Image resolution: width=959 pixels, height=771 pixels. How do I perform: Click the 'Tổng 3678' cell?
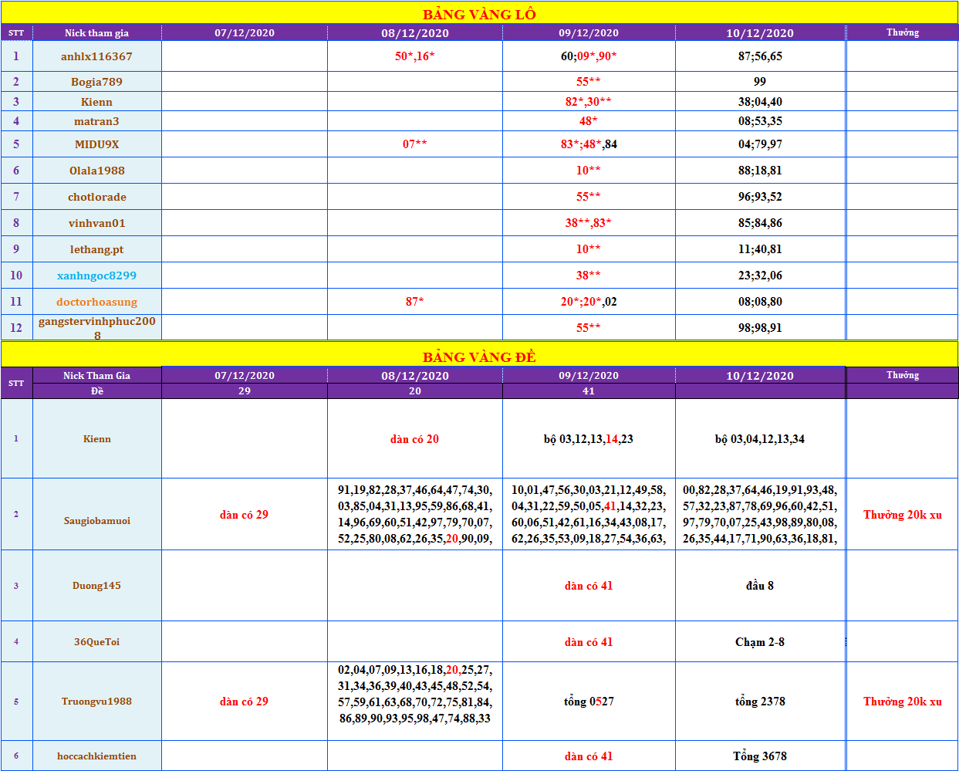(x=760, y=756)
